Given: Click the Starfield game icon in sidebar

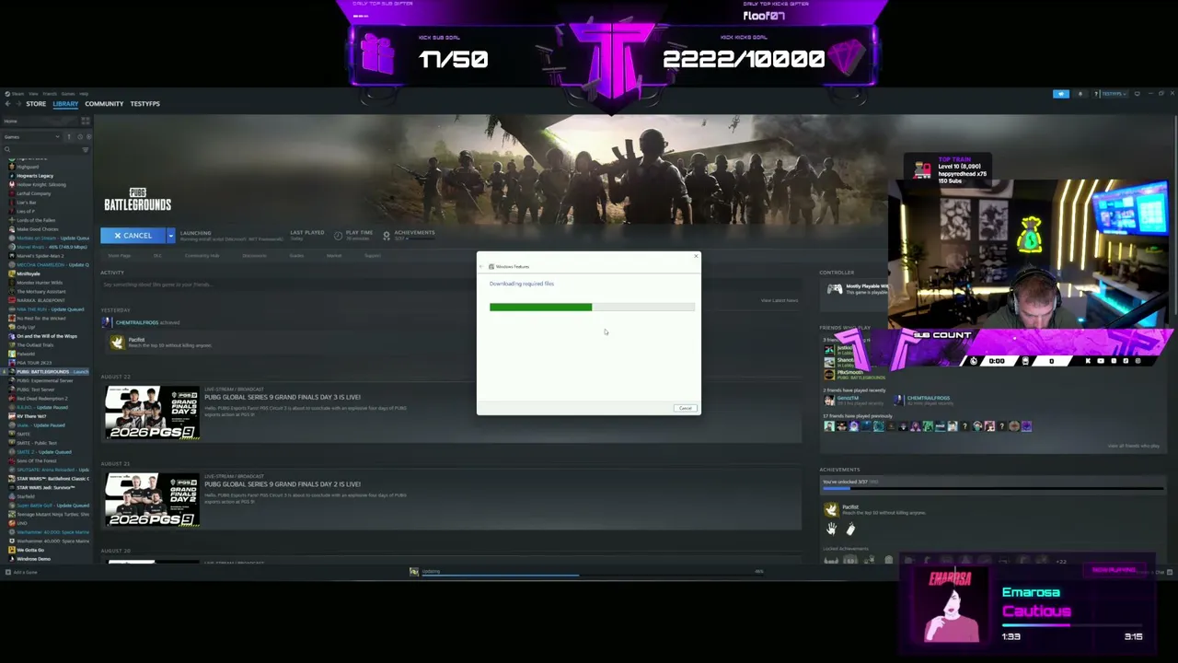Looking at the screenshot, I should [x=12, y=496].
